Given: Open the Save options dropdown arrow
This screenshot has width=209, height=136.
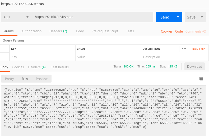Looking at the screenshot, I should coord(202,17).
